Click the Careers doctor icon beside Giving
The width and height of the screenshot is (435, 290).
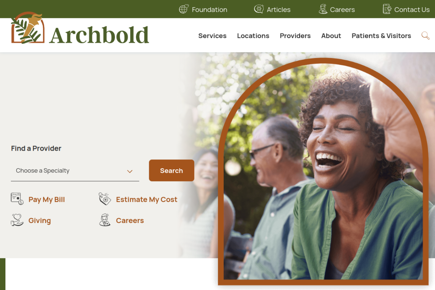[x=105, y=220]
